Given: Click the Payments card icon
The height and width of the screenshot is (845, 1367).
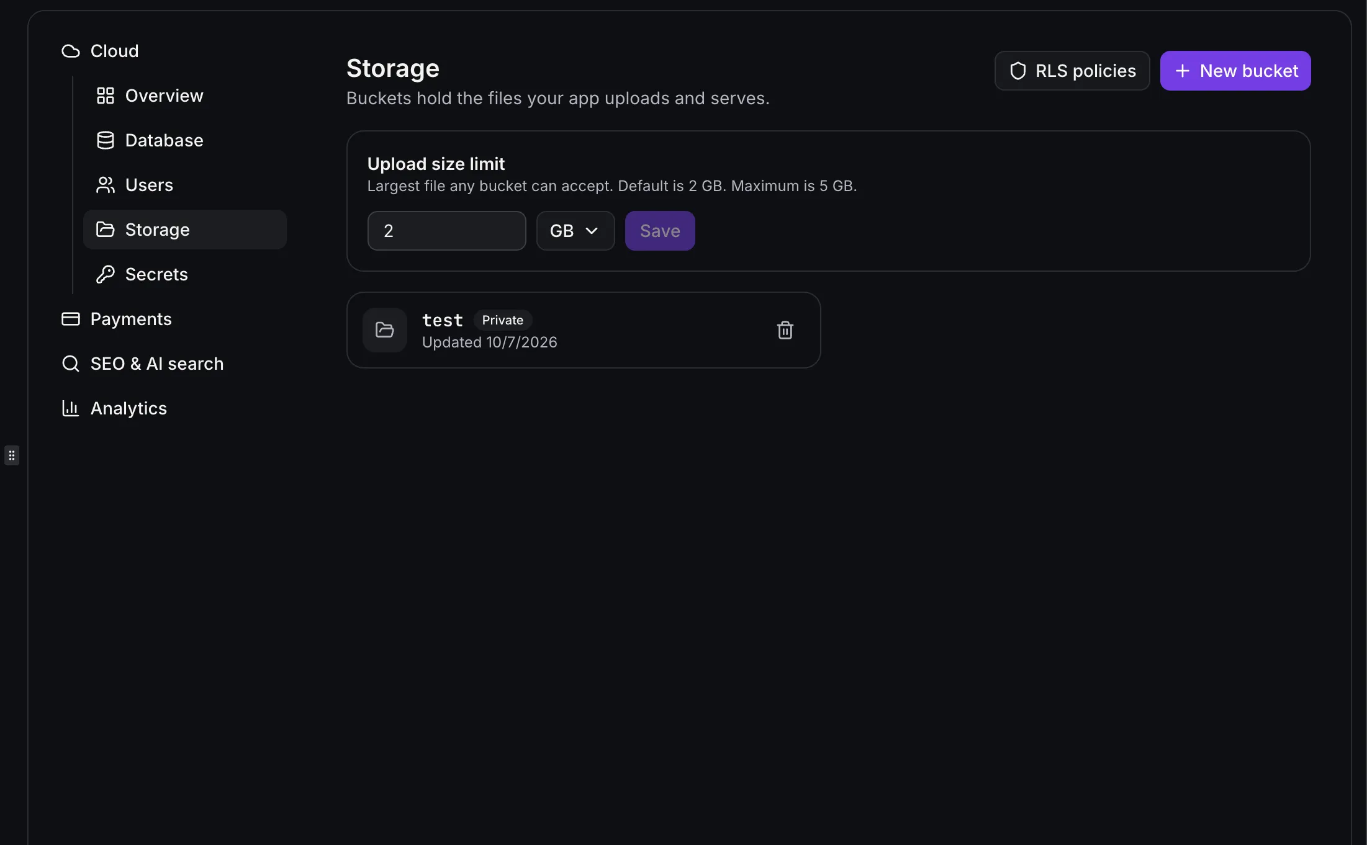Looking at the screenshot, I should point(71,319).
